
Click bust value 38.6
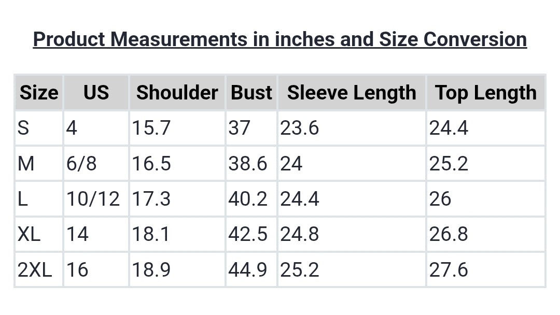point(248,164)
